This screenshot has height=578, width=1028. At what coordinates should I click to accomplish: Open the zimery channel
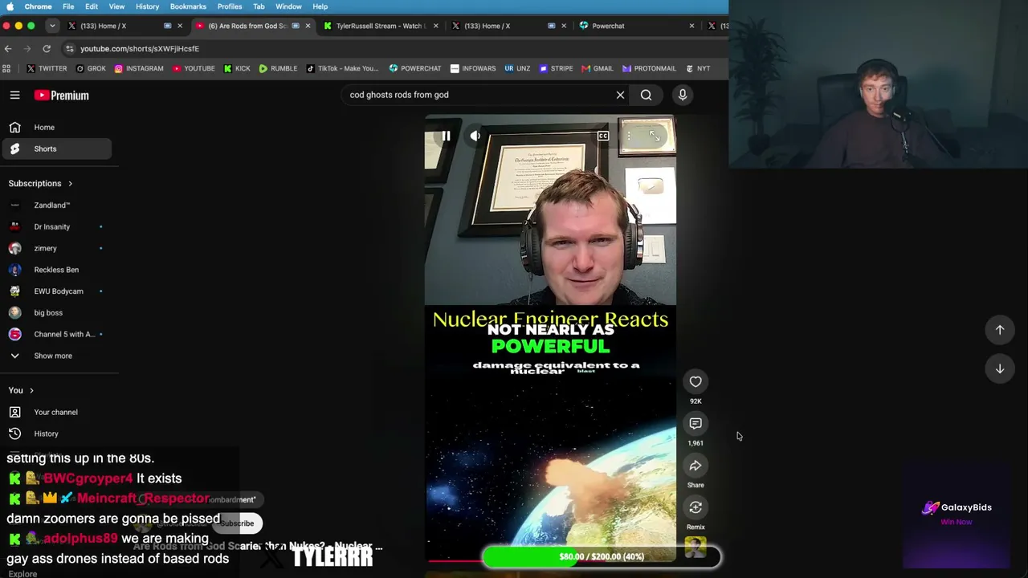pos(56,248)
